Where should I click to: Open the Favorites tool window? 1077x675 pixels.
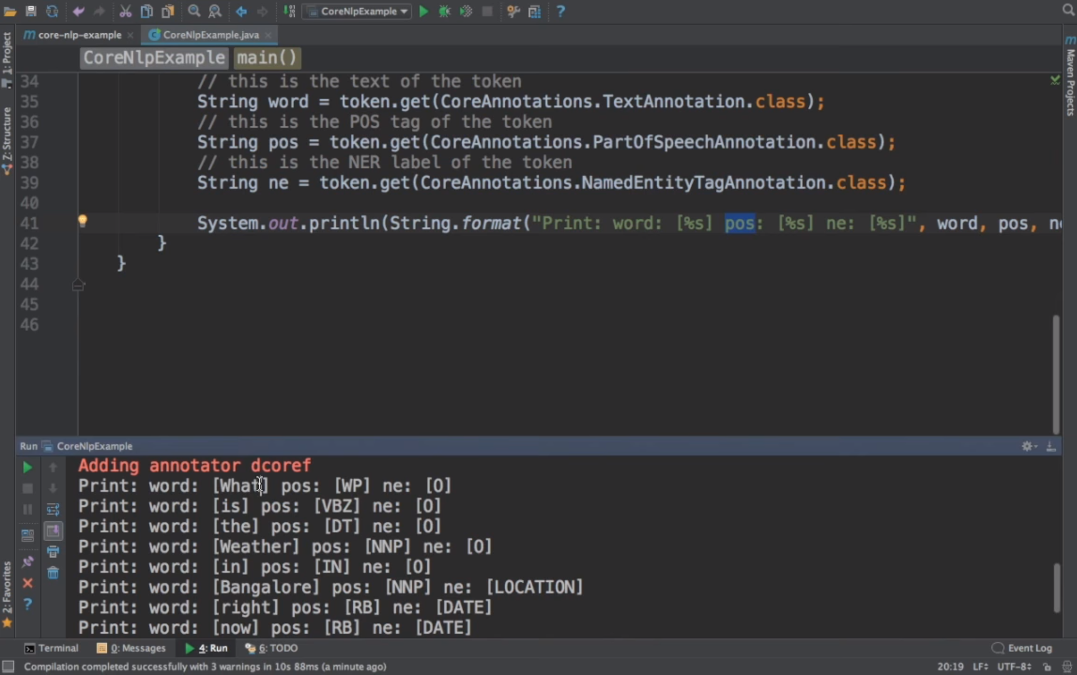click(7, 594)
